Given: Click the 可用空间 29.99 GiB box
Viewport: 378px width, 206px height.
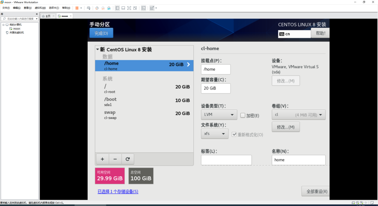Looking at the screenshot, I should (x=110, y=176).
